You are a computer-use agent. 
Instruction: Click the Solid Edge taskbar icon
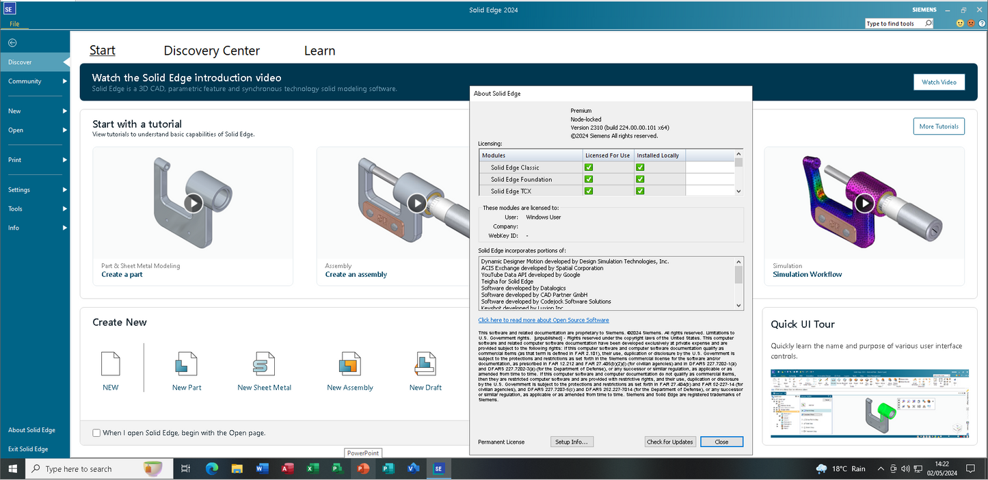tap(438, 469)
